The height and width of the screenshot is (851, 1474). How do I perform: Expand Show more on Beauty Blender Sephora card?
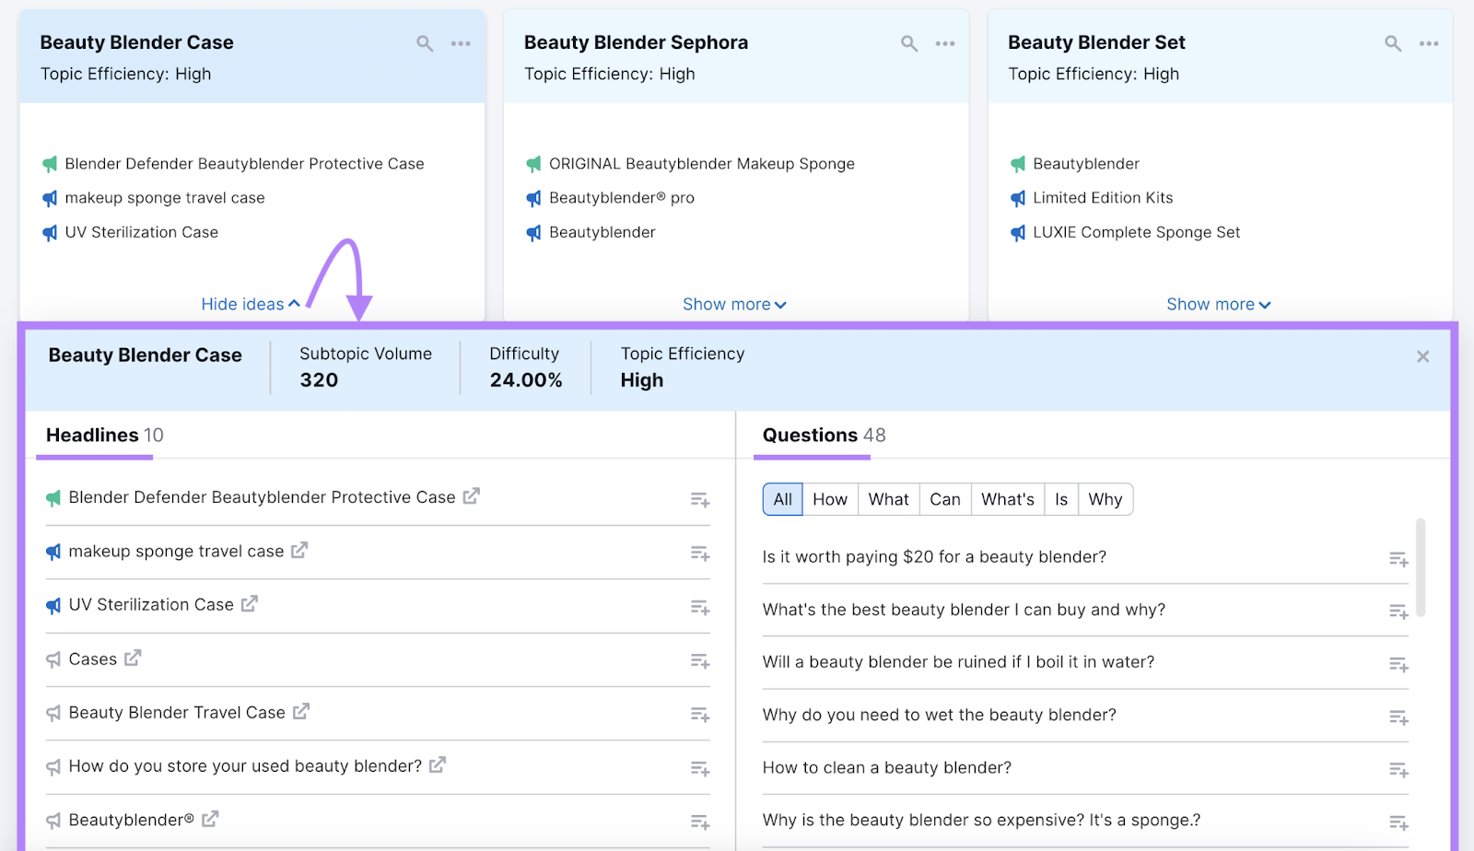[x=734, y=304]
